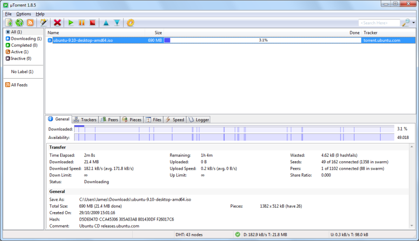Click the Remaining 1h 4m value

pos(207,155)
